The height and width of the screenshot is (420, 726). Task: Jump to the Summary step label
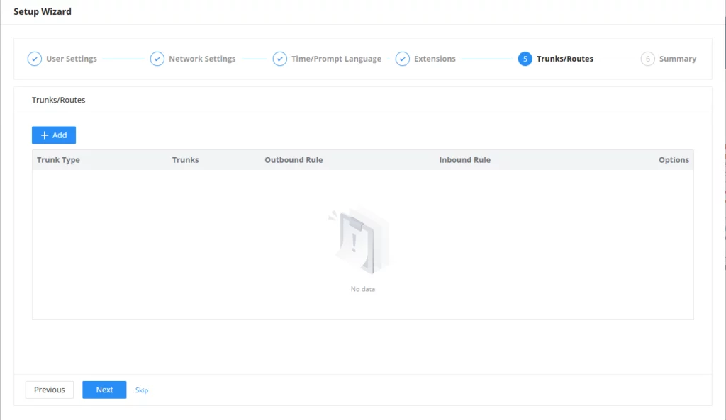(677, 59)
